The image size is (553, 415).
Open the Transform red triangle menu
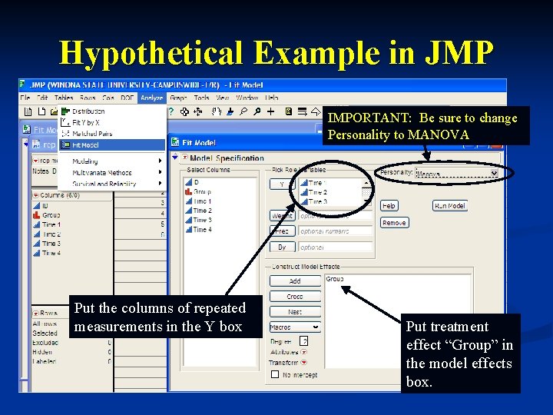[x=303, y=363]
